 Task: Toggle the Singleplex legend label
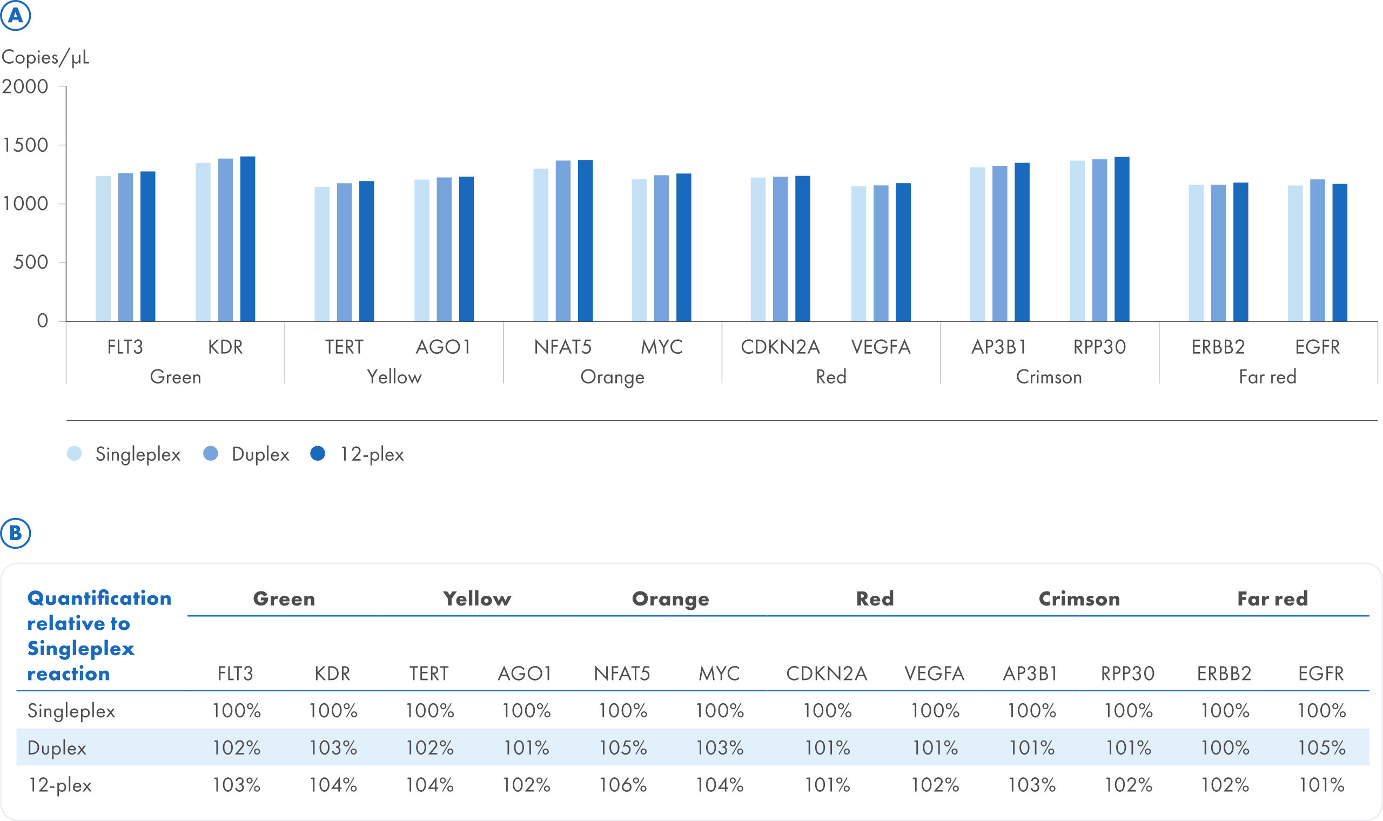click(x=138, y=455)
